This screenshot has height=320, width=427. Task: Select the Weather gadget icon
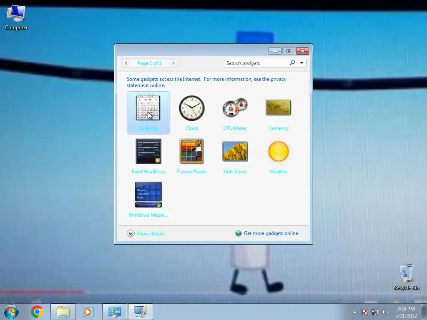(278, 151)
